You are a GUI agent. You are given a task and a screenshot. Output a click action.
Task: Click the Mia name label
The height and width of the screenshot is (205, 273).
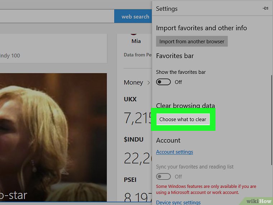(136, 41)
